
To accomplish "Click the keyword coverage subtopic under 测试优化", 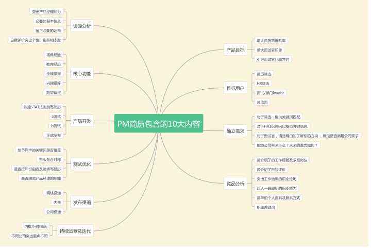I will click(x=39, y=150).
